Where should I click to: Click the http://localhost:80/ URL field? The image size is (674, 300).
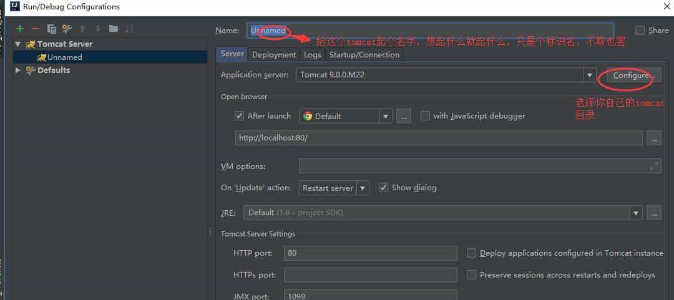tap(439, 138)
